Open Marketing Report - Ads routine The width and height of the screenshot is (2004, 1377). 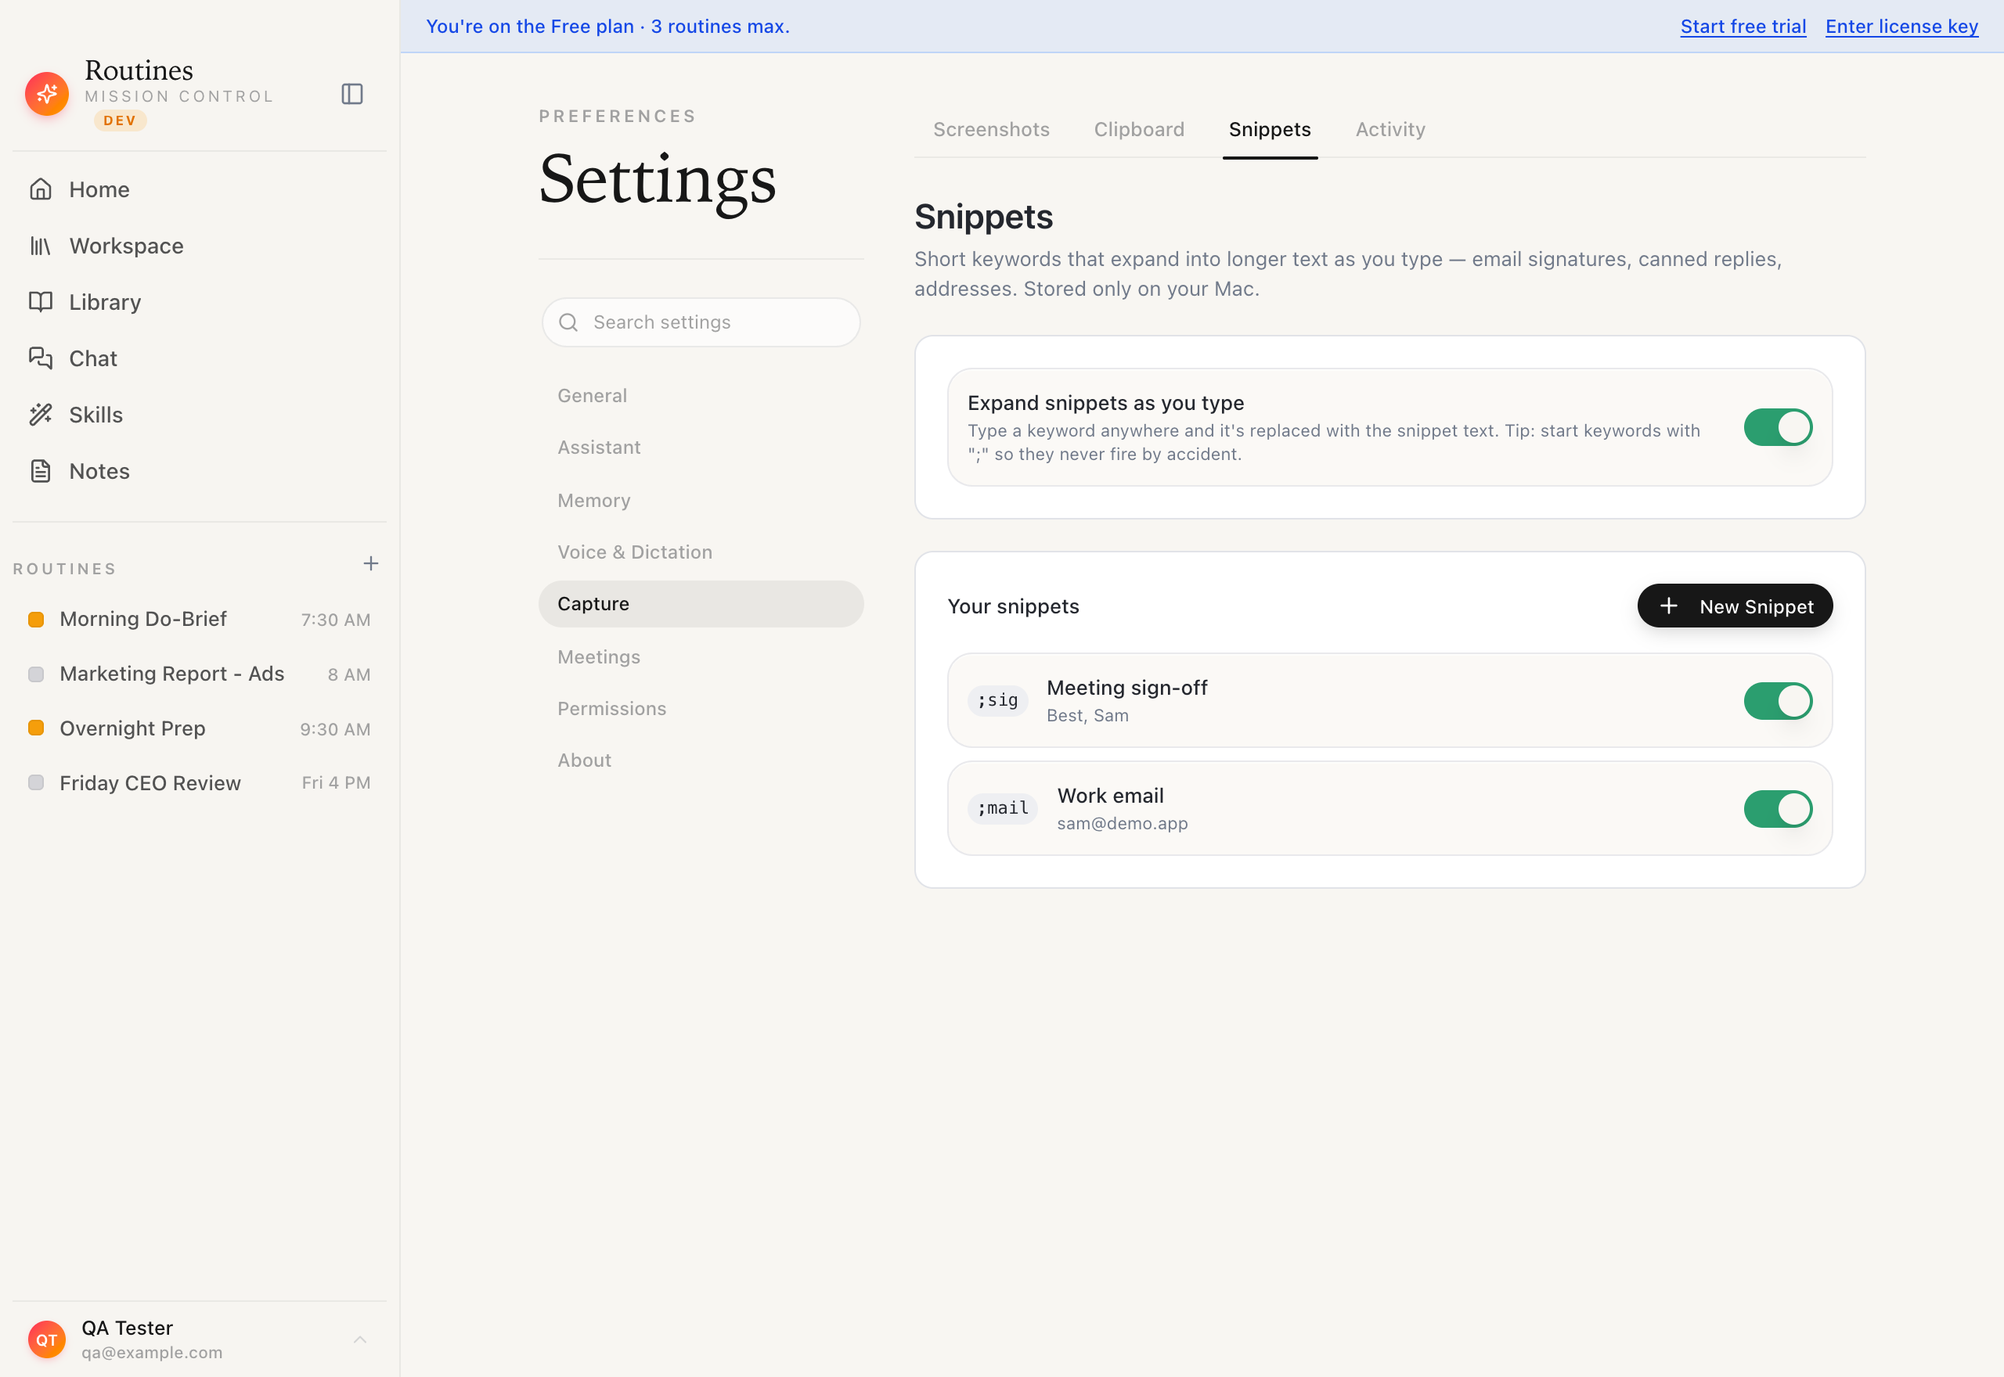(200, 674)
